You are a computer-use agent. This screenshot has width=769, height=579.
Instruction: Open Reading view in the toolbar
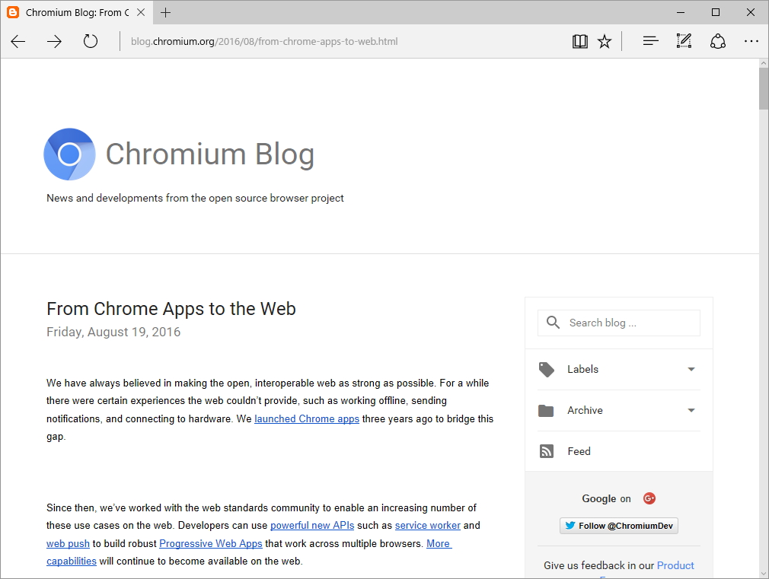[x=579, y=41]
